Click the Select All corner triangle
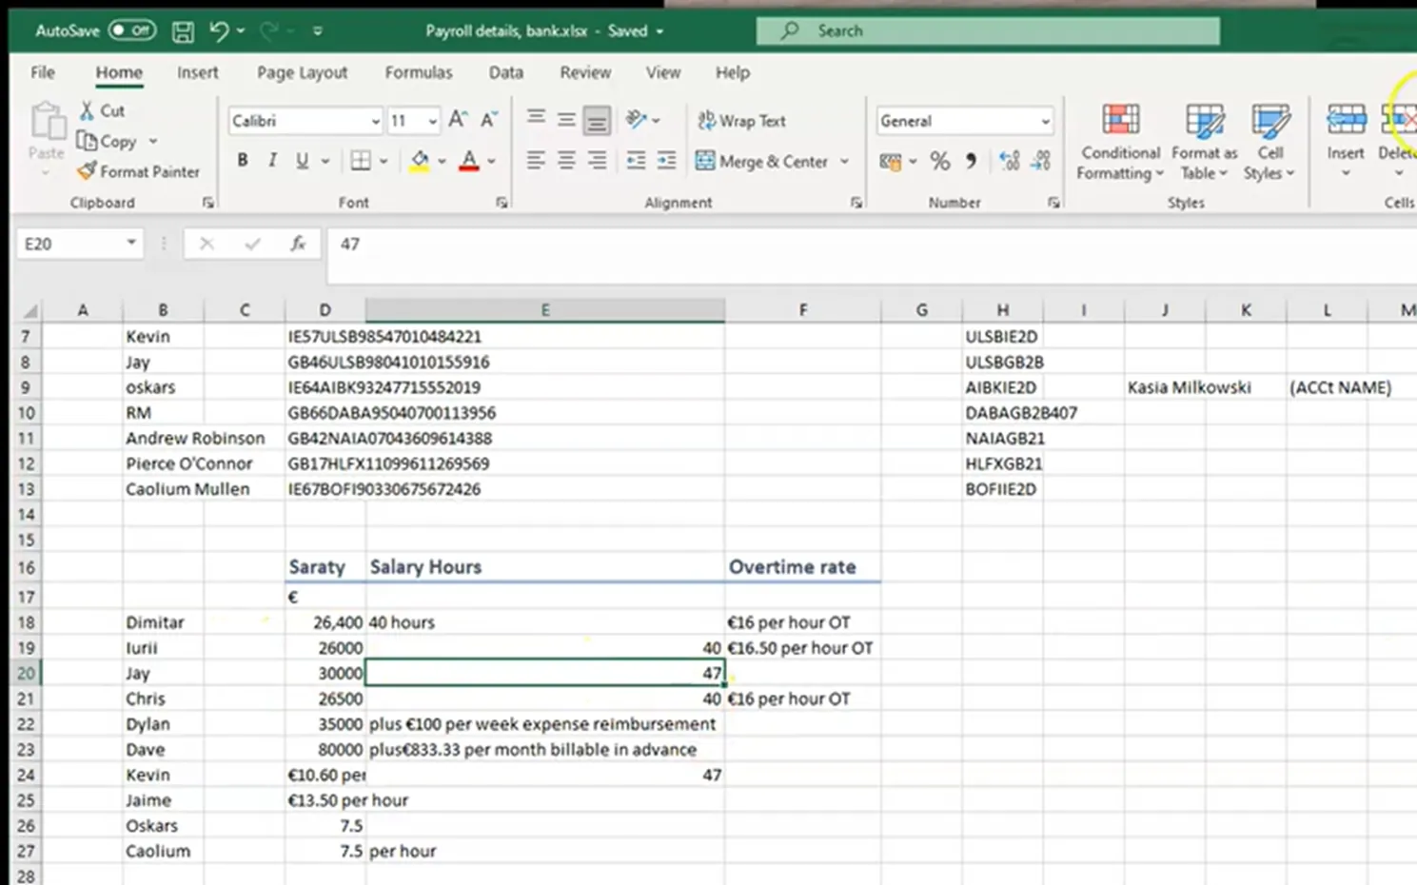This screenshot has height=885, width=1417. pyautogui.click(x=30, y=310)
